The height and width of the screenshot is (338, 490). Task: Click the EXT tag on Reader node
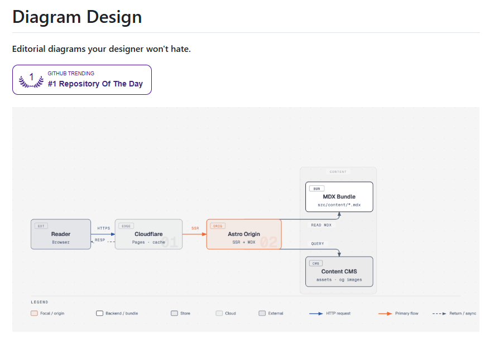pos(41,226)
